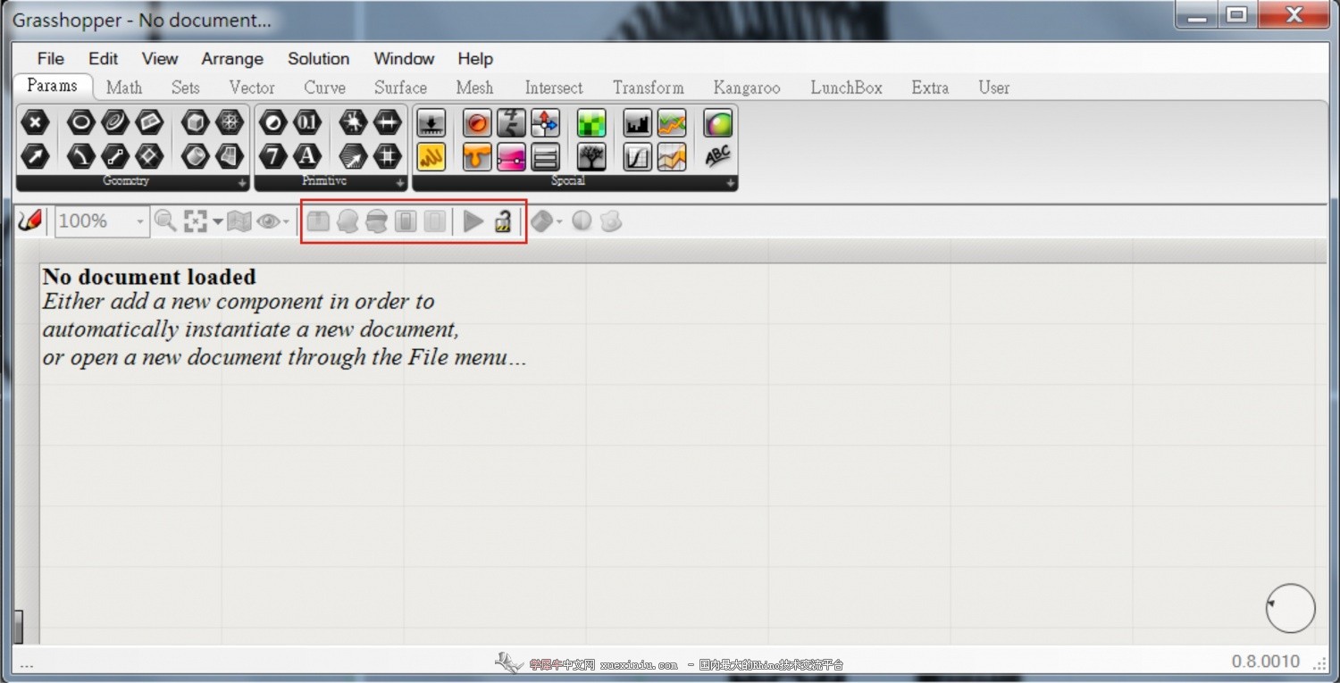
Task: Pick the orange T-shaped Special icon
Action: (478, 156)
